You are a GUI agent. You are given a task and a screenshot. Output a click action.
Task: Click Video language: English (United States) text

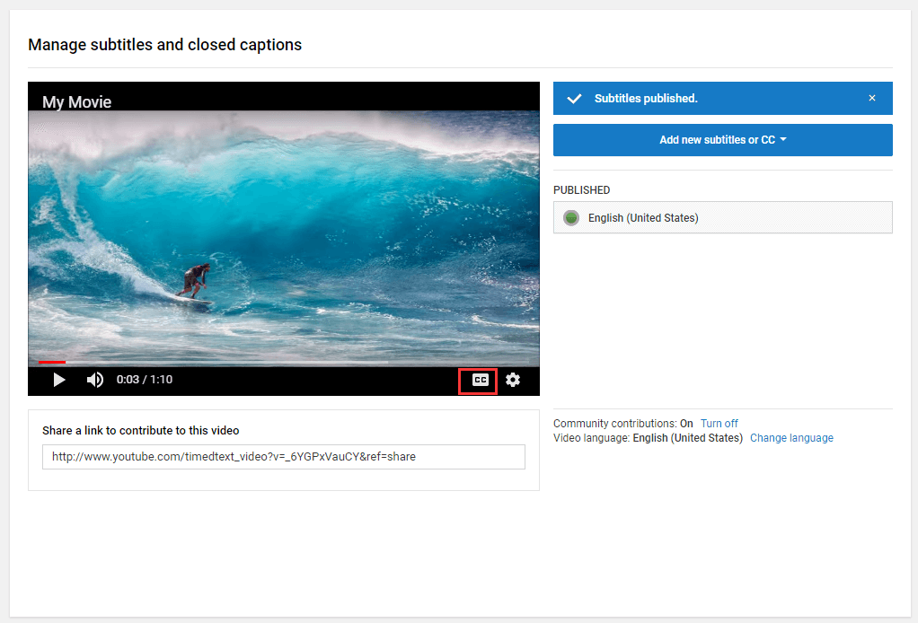coord(649,437)
